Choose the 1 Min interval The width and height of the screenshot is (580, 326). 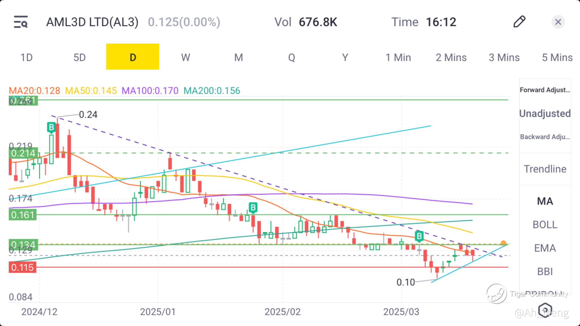(x=398, y=57)
